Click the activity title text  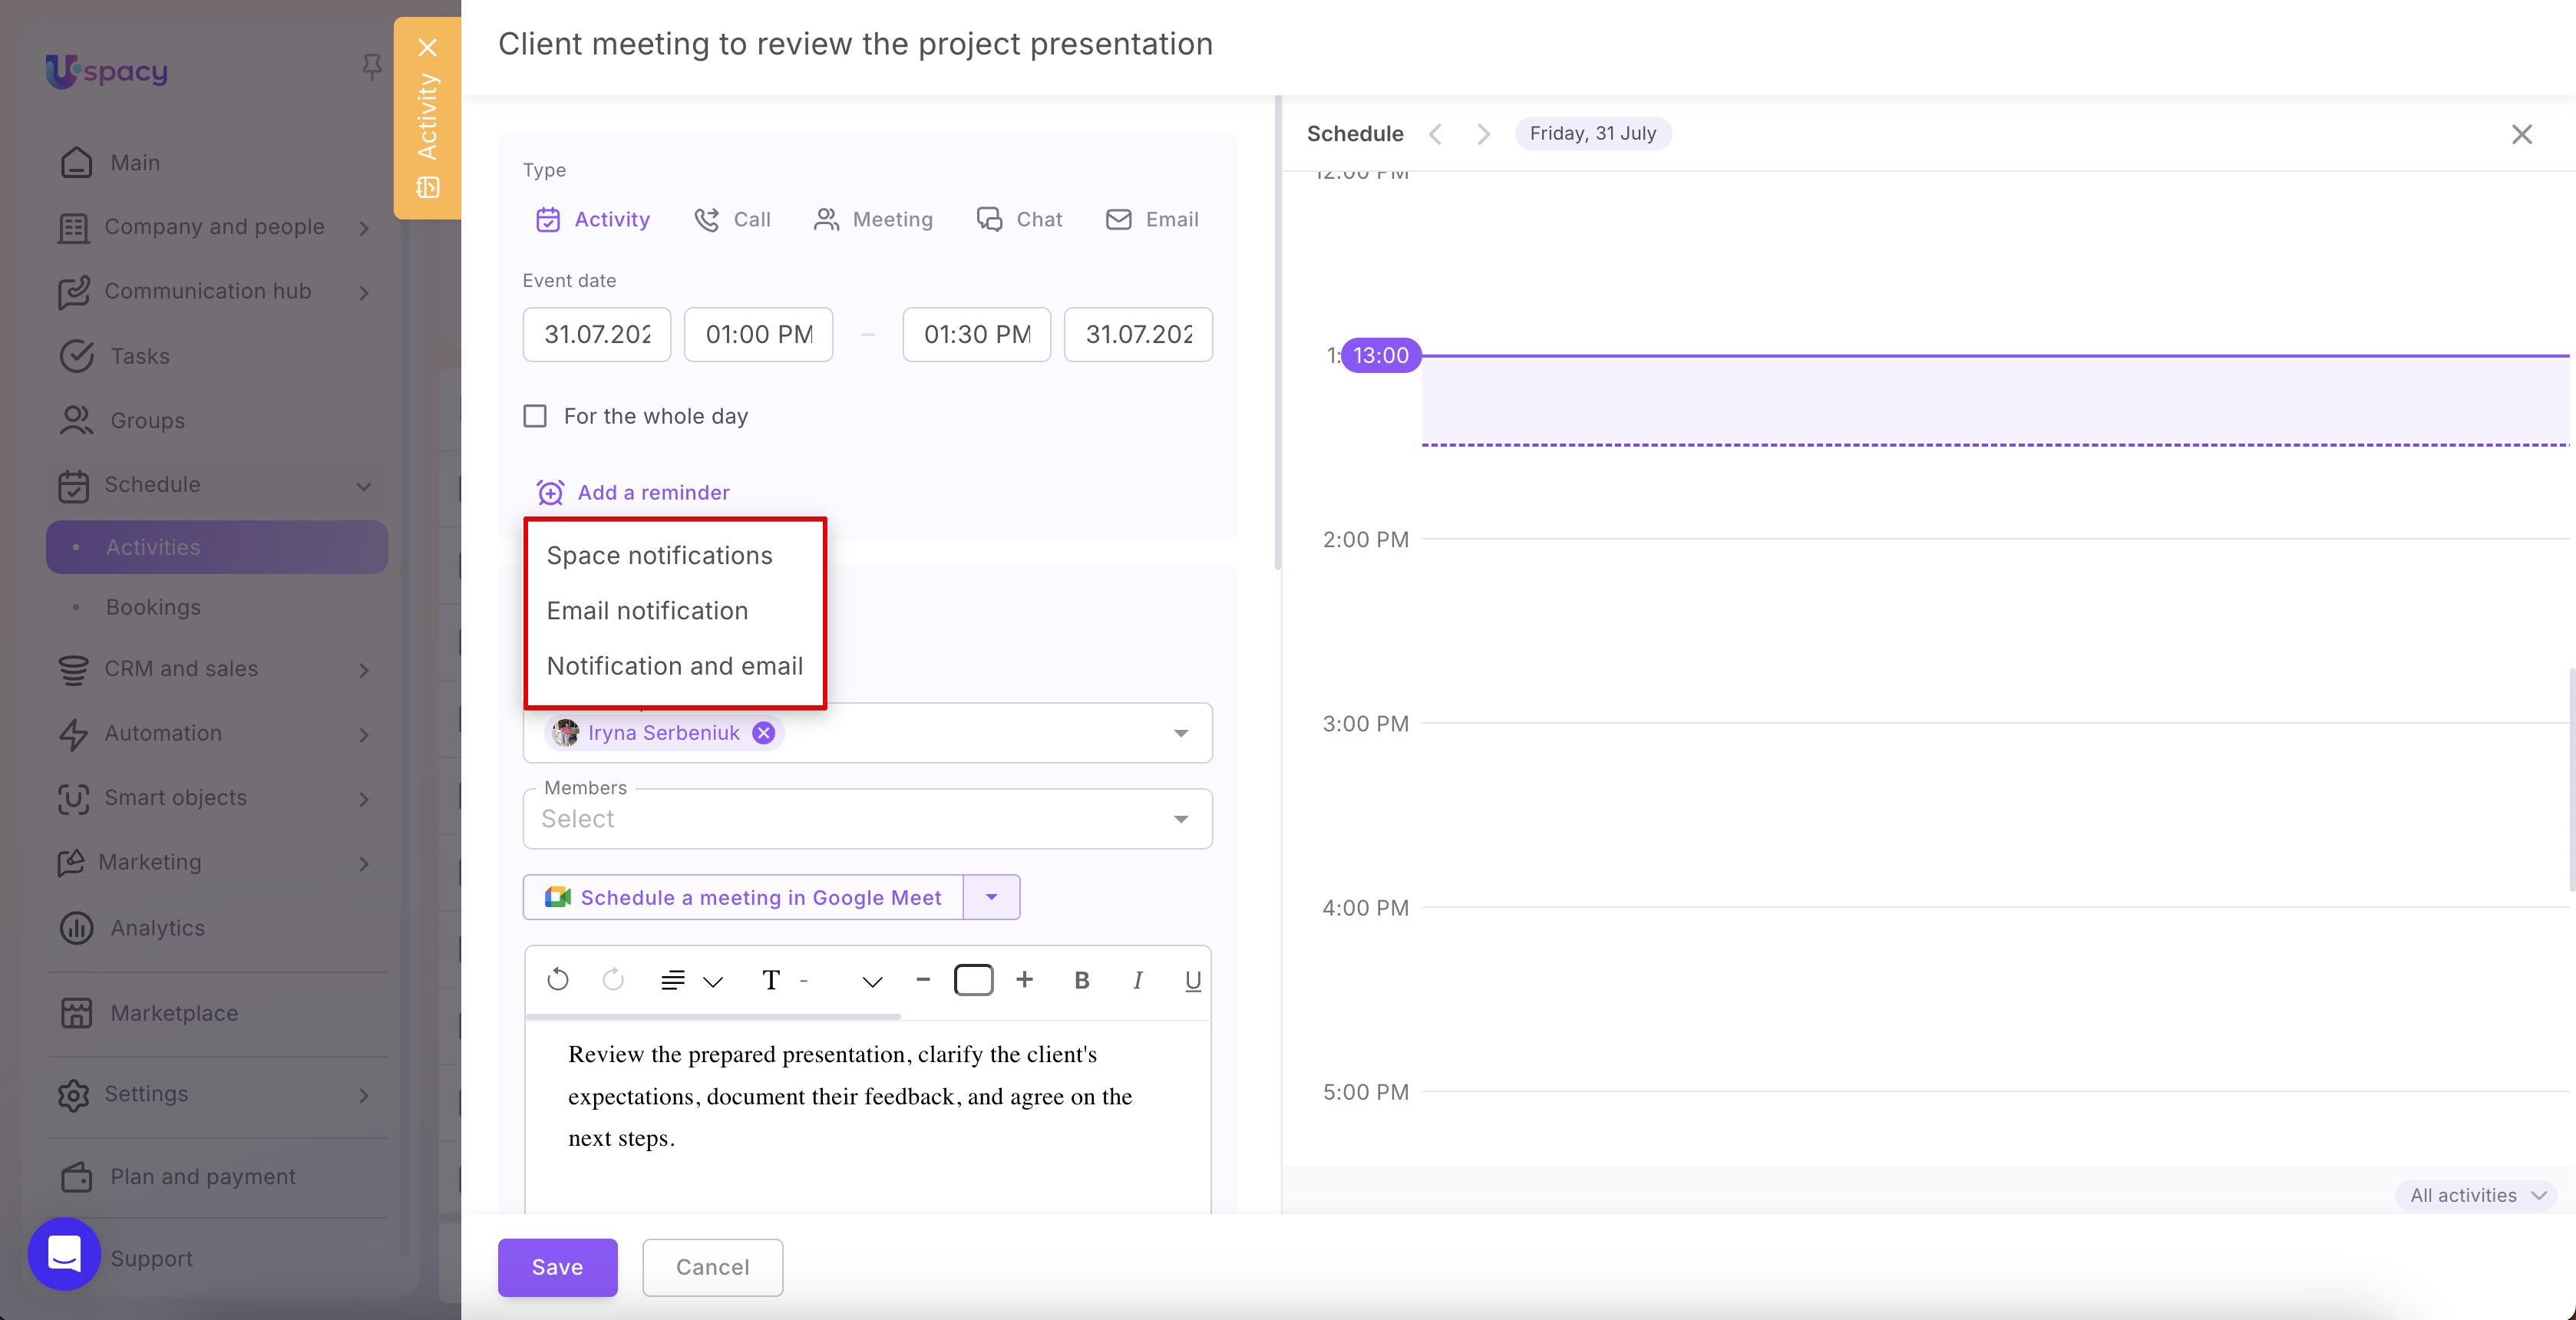pyautogui.click(x=855, y=44)
